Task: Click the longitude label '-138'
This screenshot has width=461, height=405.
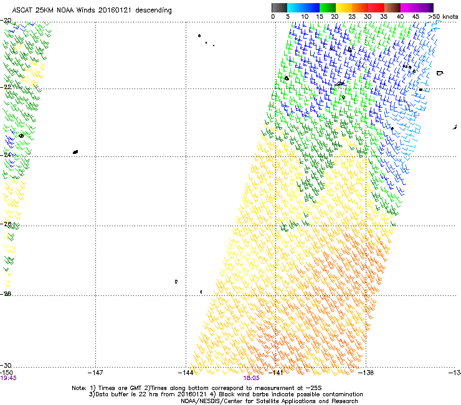Action: 366,373
